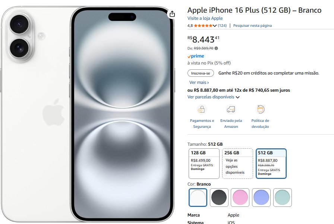
Task: Choose the teal green color swatch
Action: pos(283,198)
